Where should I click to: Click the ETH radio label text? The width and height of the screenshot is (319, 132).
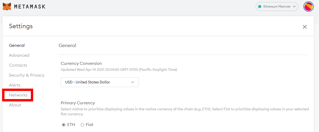point(71,125)
